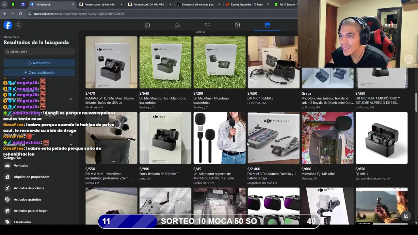This screenshot has height=235, width=418.
Task: Open the Facebook logo home link
Action: coord(8,25)
